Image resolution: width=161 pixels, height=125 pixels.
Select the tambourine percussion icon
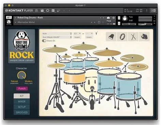coord(122,37)
